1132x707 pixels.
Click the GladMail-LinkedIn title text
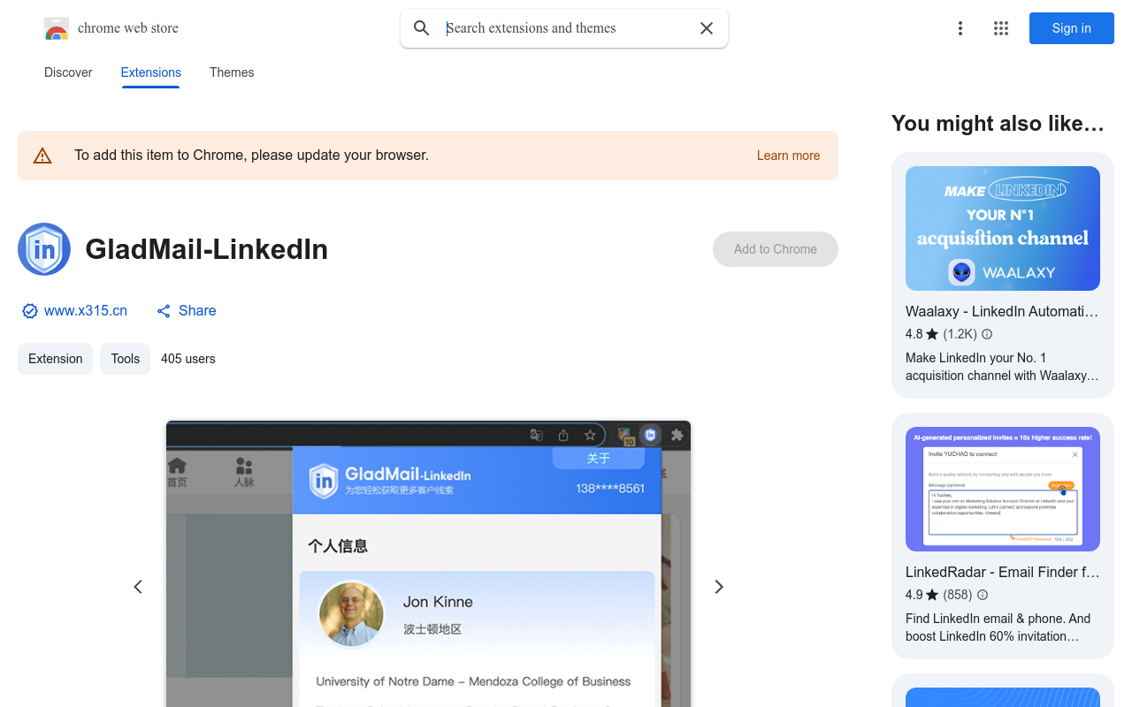click(206, 249)
